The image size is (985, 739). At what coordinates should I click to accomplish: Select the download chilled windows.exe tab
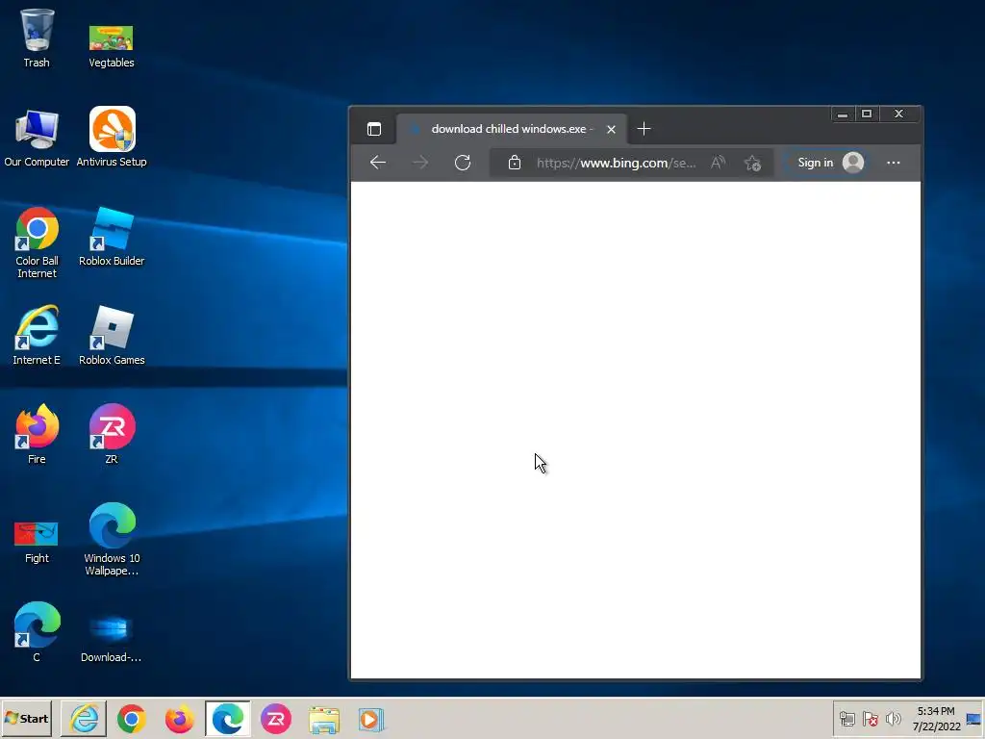(x=510, y=129)
